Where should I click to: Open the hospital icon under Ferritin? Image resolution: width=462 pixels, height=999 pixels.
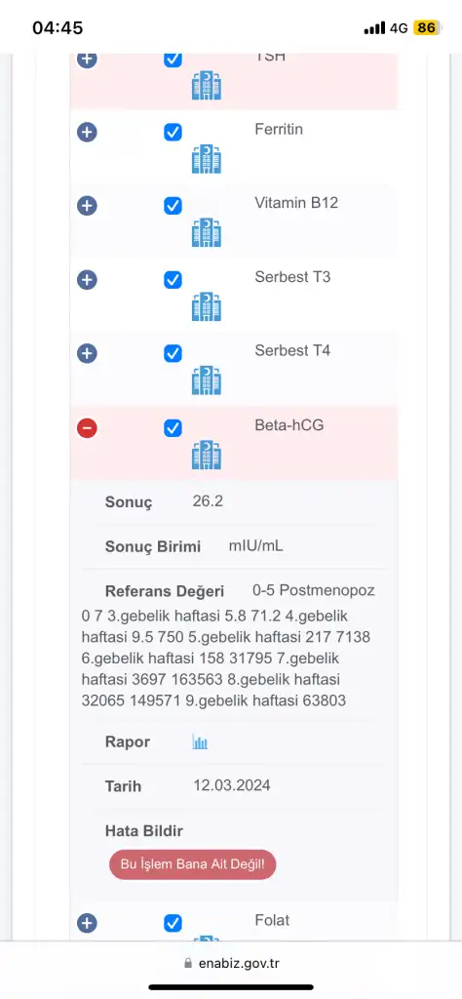point(207,159)
